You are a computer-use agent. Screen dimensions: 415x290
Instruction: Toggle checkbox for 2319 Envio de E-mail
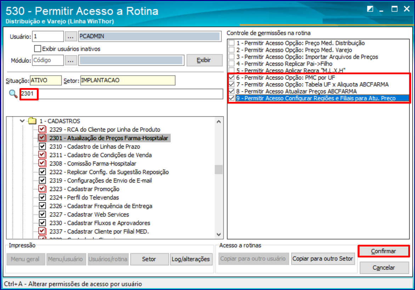pos(42,180)
